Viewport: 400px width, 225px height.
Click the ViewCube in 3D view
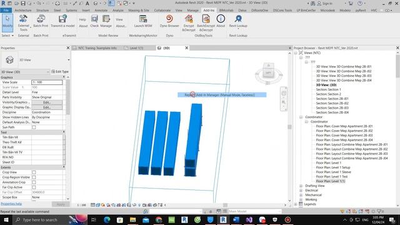tap(268, 73)
